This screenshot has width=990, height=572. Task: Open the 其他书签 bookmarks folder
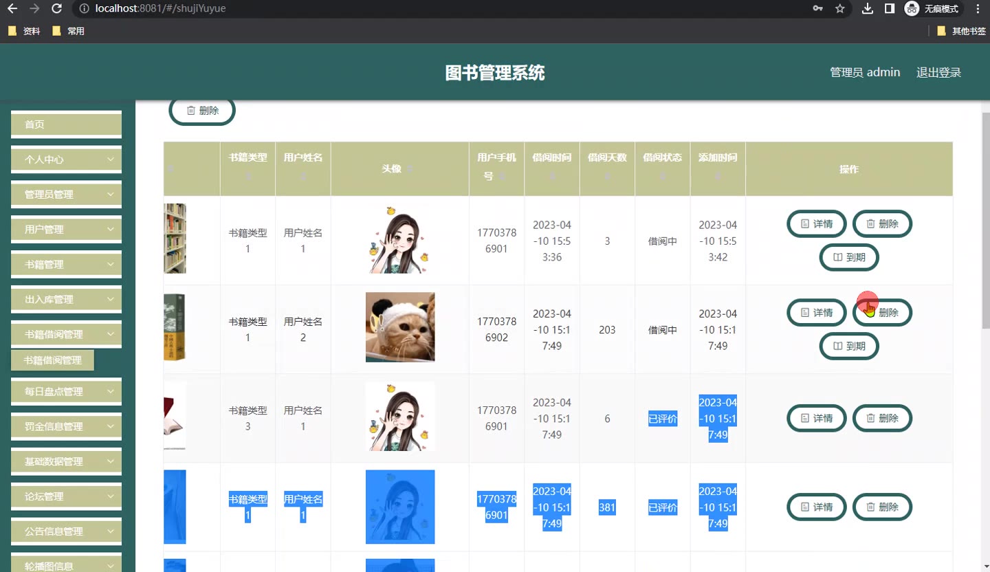[x=961, y=31]
